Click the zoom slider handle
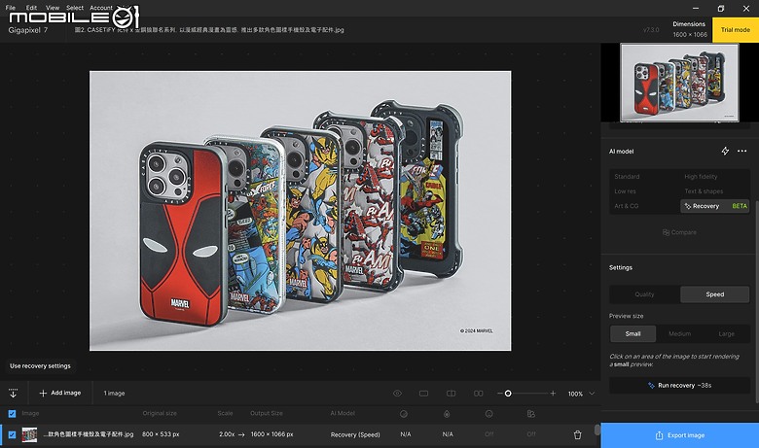This screenshot has height=448, width=759. point(508,394)
